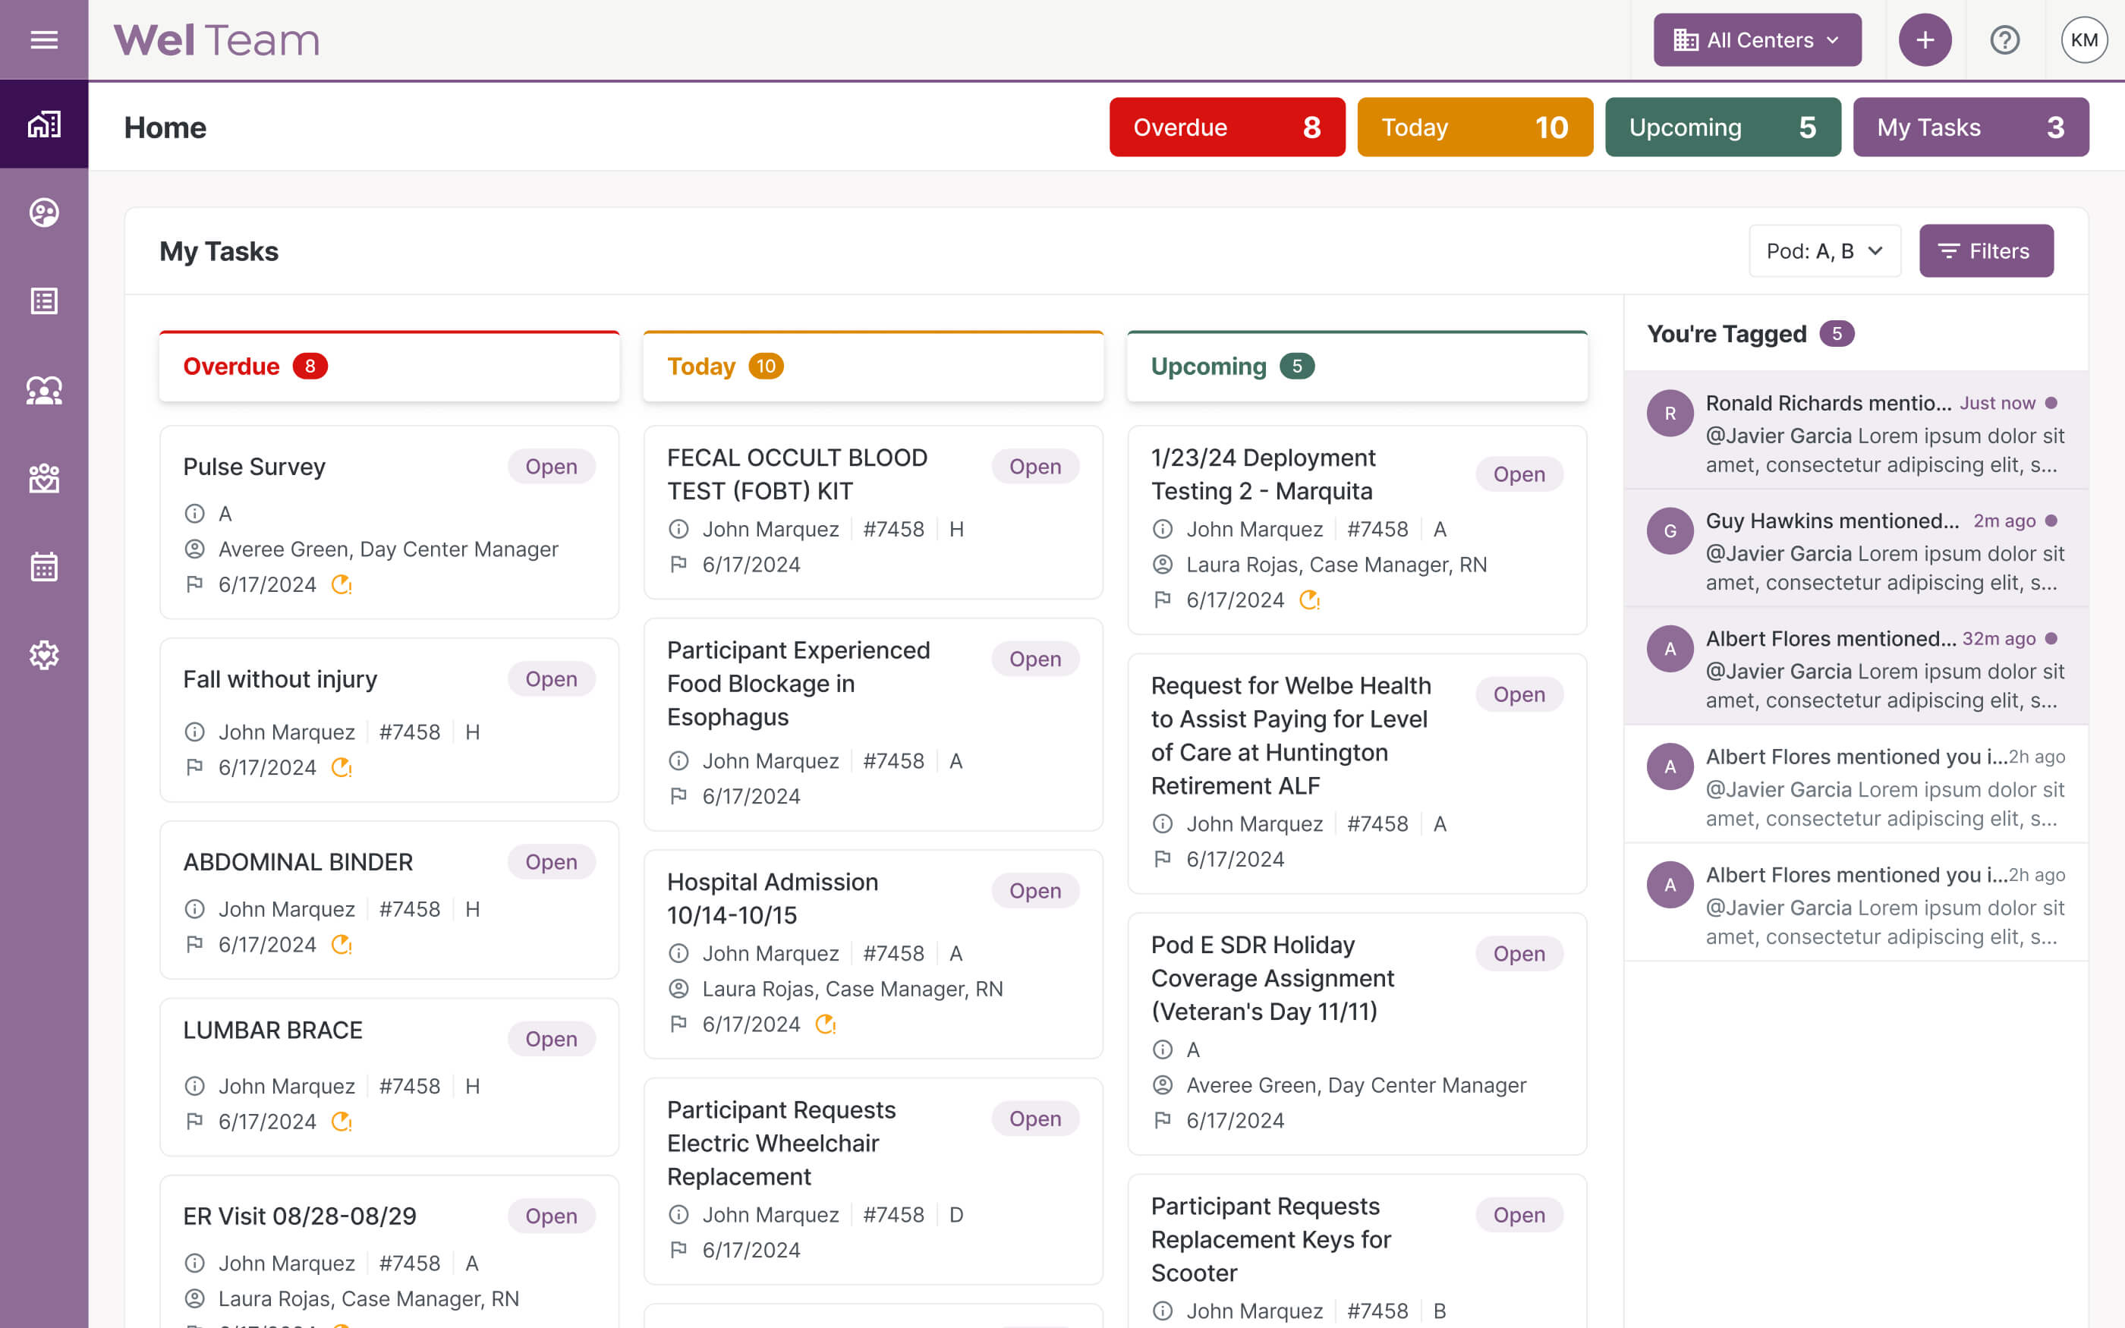Click Laura Rojas, Case Manager on ER Visit card
The image size is (2125, 1328).
[369, 1299]
